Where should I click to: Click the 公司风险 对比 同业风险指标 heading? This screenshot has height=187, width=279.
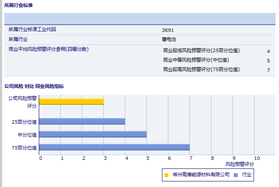[34, 86]
